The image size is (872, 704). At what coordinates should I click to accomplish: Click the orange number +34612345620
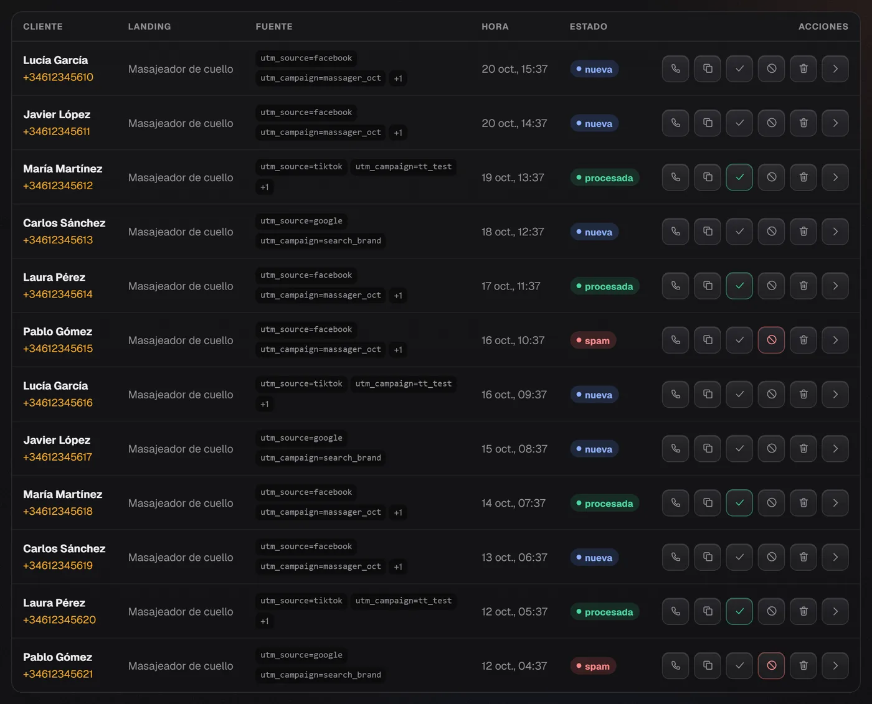click(60, 619)
